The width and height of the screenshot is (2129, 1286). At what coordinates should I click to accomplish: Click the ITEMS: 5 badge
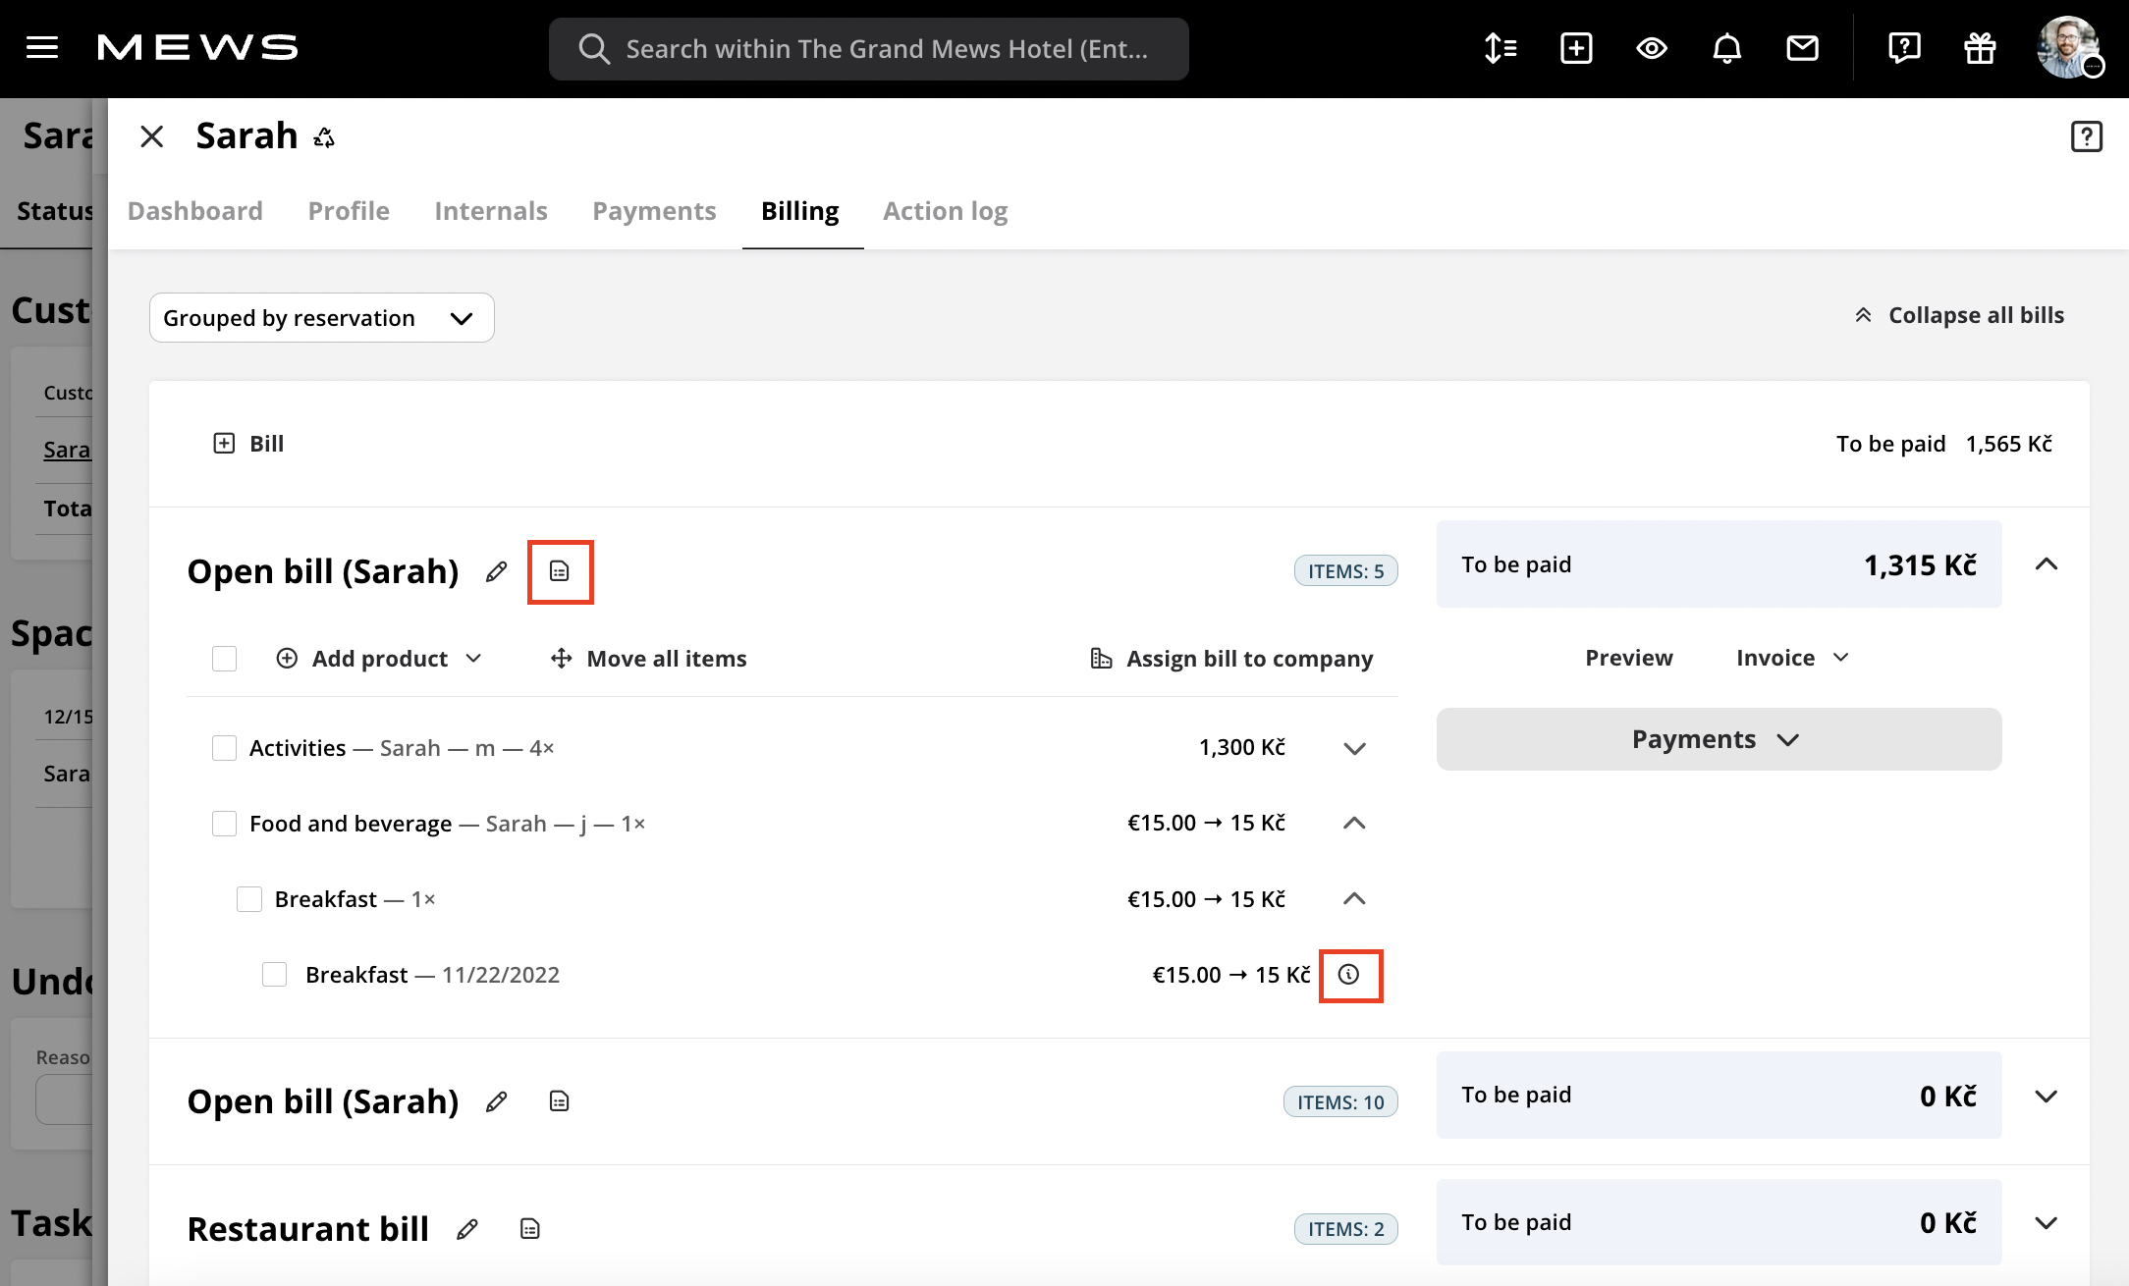click(x=1346, y=571)
